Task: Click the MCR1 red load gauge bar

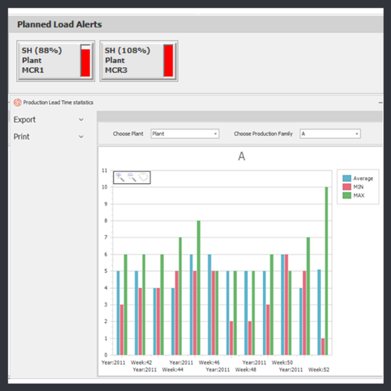Action: pos(86,62)
